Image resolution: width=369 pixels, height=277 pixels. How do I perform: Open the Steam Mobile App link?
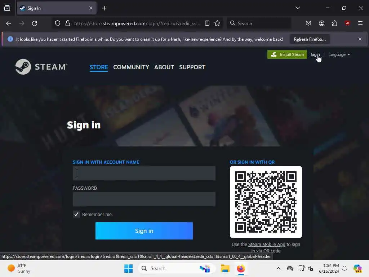click(x=266, y=245)
